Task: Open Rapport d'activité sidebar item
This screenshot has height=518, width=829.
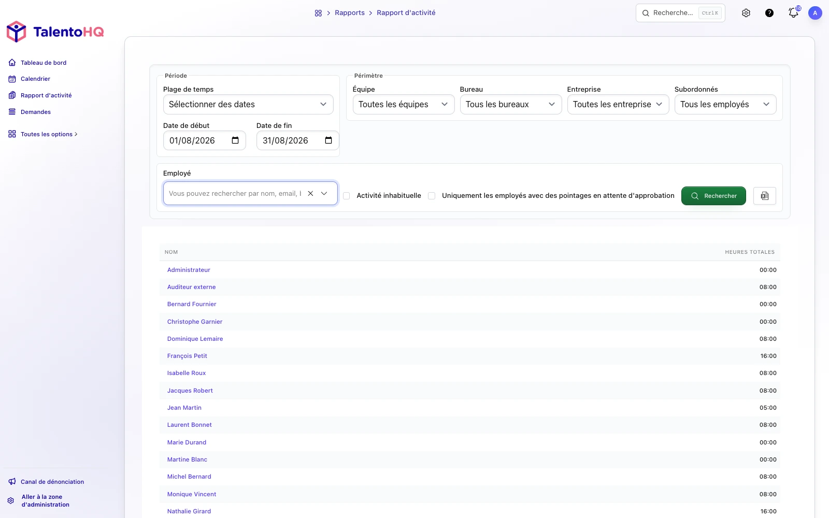Action: pyautogui.click(x=40, y=95)
